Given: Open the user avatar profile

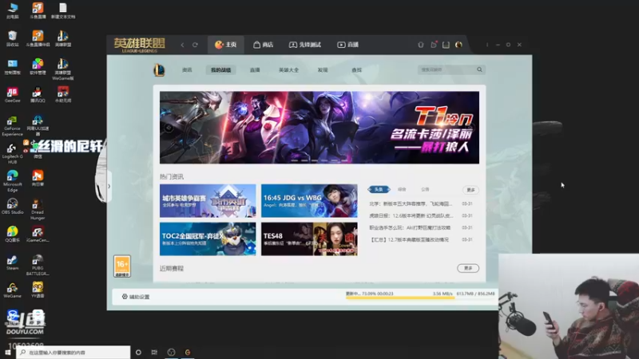Looking at the screenshot, I should click(458, 45).
